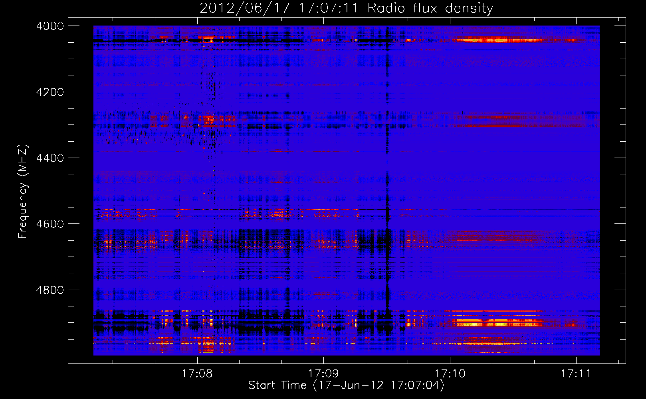Viewport: 646px width, 399px height.
Task: Select the 4600 frequency tick label
Action: [x=50, y=224]
